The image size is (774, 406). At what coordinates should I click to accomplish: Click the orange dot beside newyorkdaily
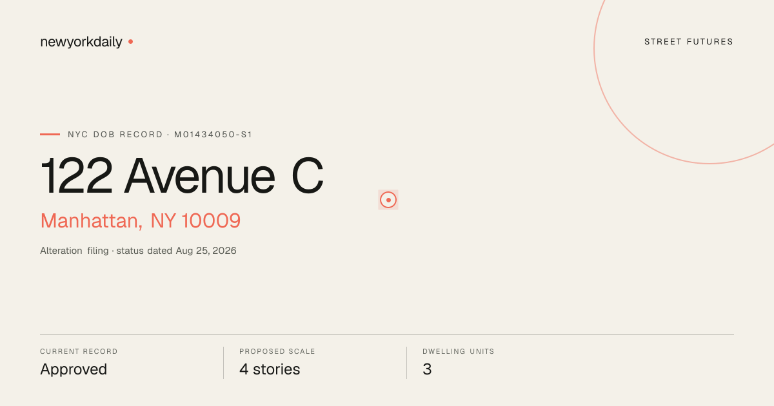[x=130, y=41]
